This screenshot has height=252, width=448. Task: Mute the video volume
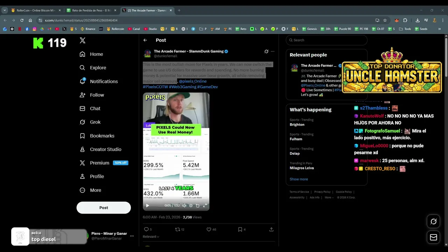[x=184, y=205]
